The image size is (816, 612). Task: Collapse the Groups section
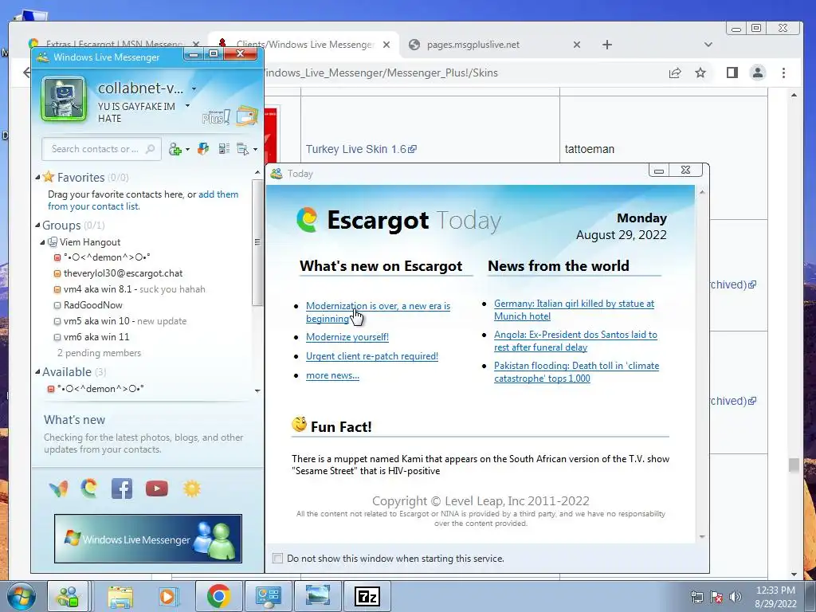pyautogui.click(x=37, y=226)
